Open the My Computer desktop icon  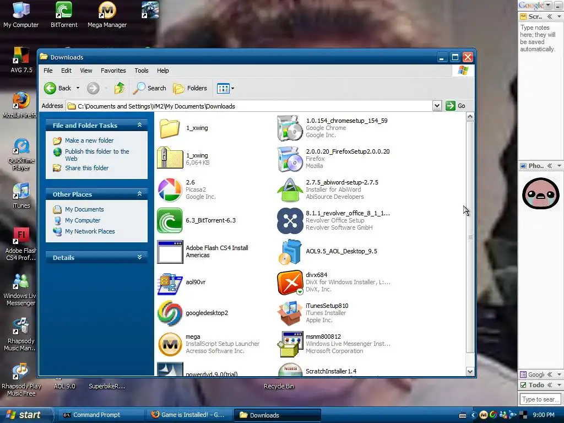21,15
